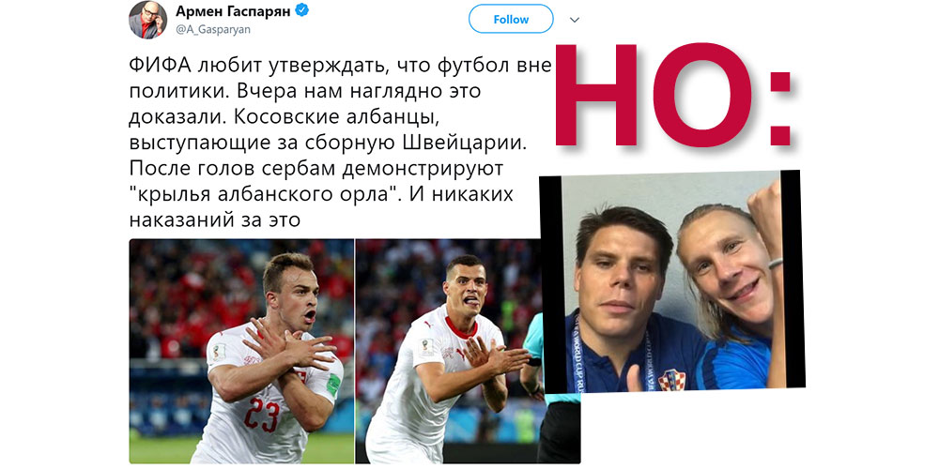The image size is (939, 469).
Task: Click the Follow button
Action: tap(510, 19)
